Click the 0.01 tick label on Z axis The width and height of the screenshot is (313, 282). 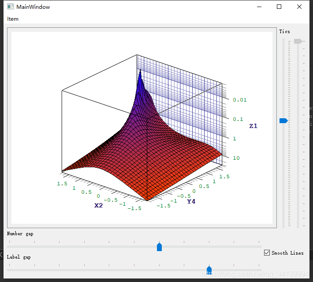click(x=239, y=100)
